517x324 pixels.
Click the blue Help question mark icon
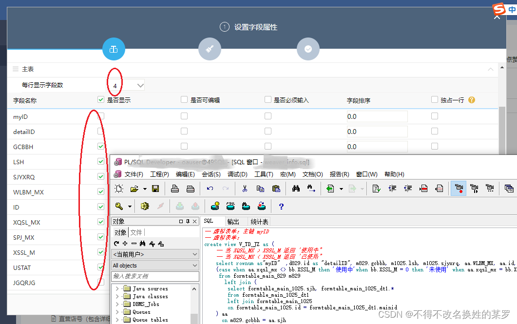tap(281, 206)
